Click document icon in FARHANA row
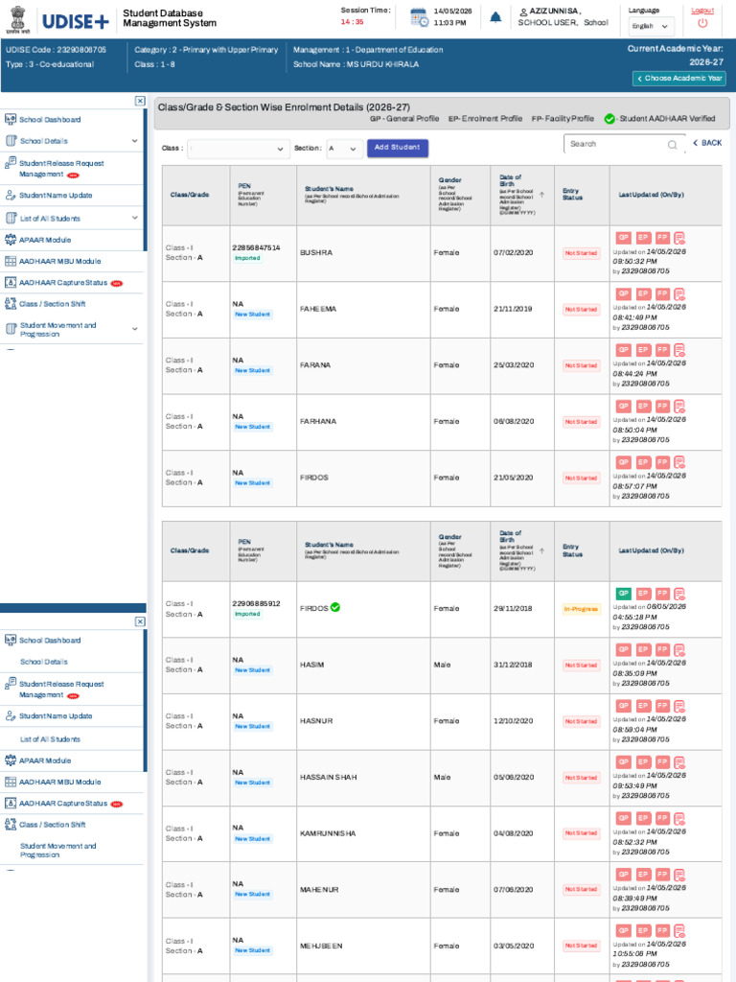This screenshot has width=736, height=982. click(679, 407)
